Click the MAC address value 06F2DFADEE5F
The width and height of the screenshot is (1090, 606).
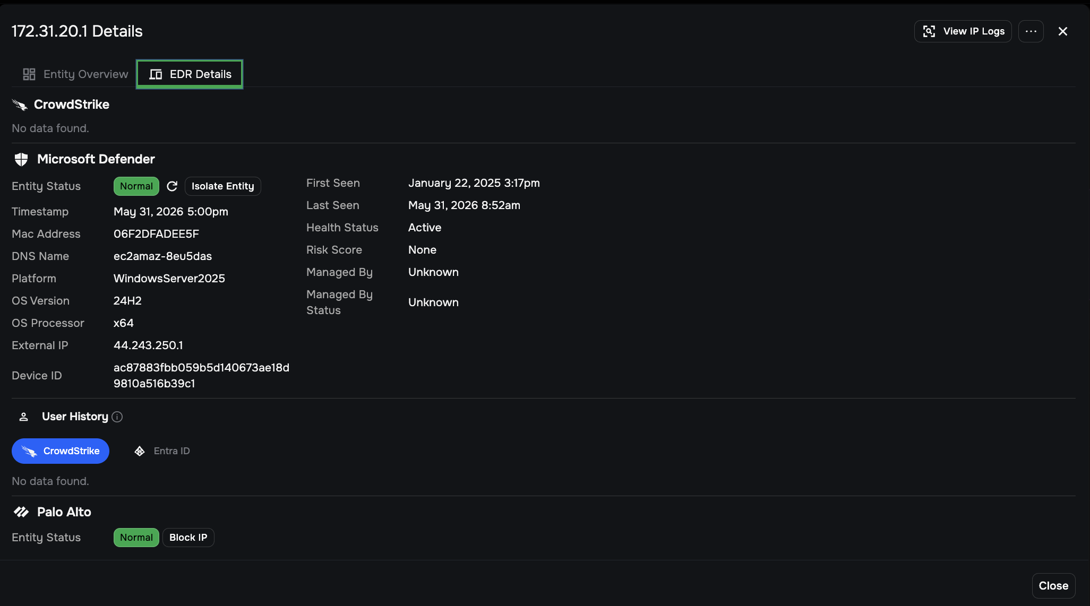tap(156, 234)
